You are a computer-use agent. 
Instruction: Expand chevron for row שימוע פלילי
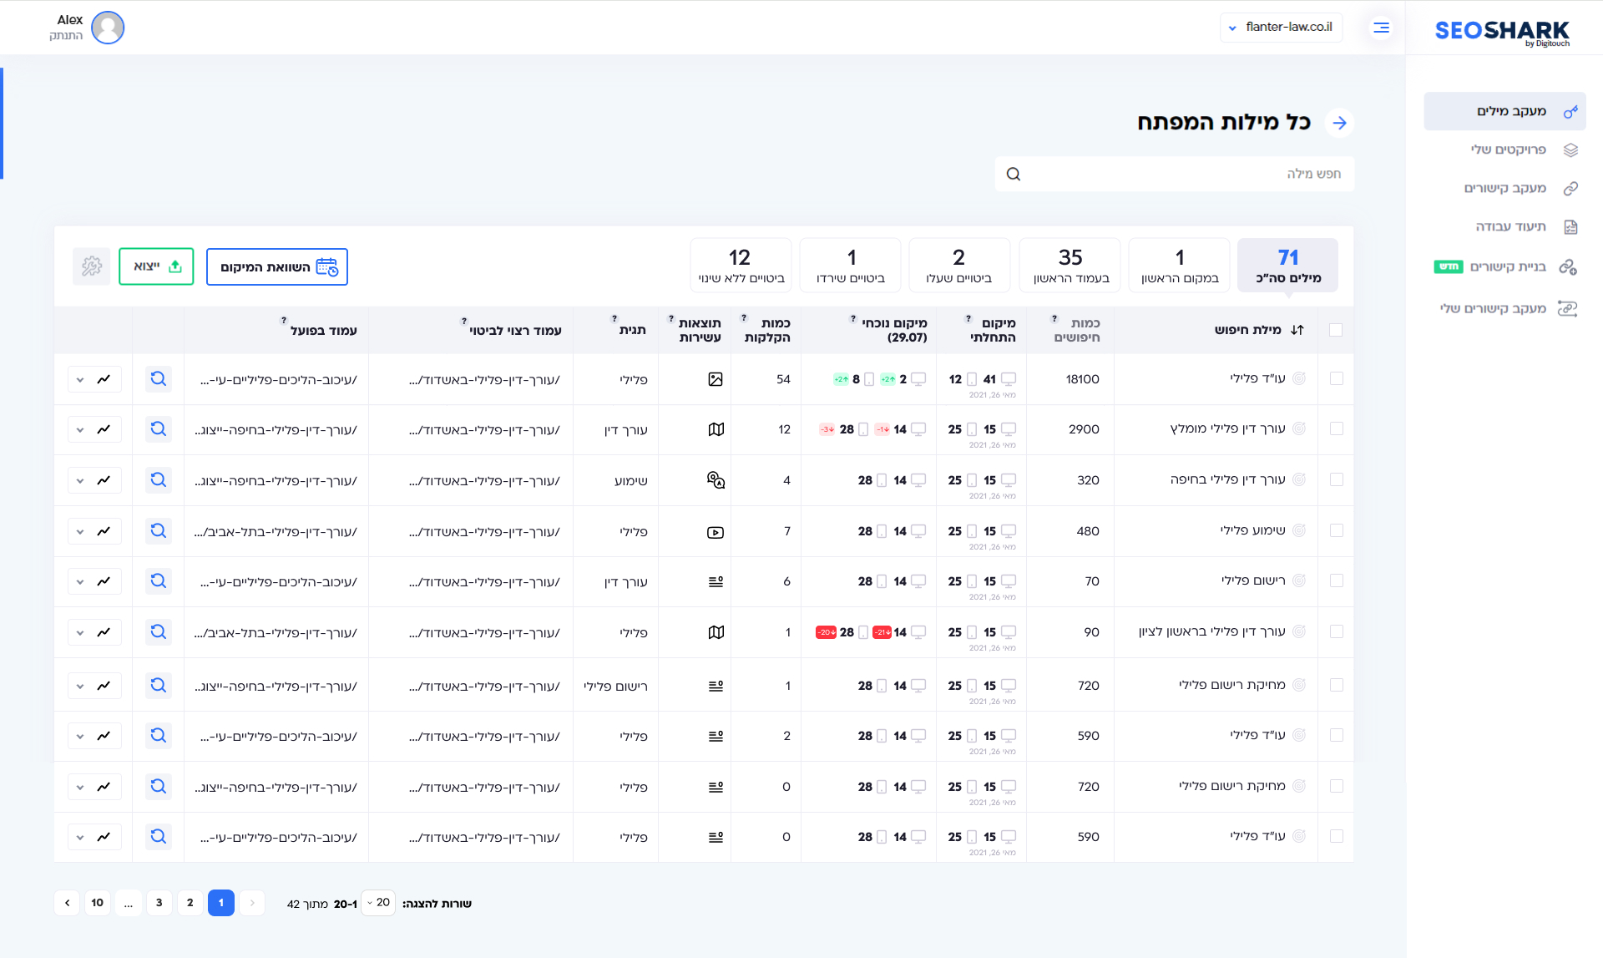80,531
